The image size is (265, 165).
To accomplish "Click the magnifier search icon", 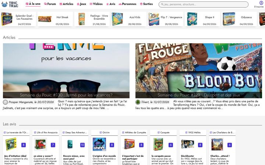I will coord(162,4).
